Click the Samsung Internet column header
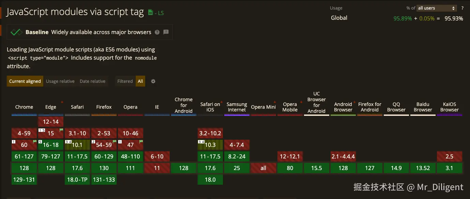Image resolution: width=470 pixels, height=199 pixels. (237, 107)
